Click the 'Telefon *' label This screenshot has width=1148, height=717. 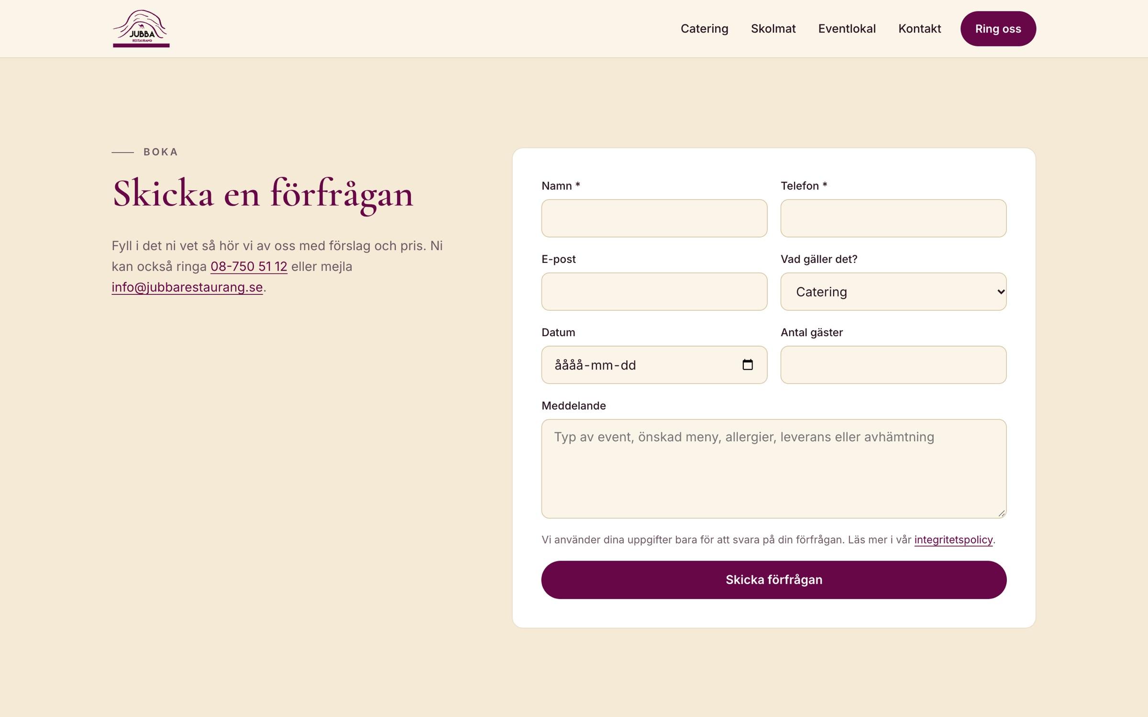804,186
